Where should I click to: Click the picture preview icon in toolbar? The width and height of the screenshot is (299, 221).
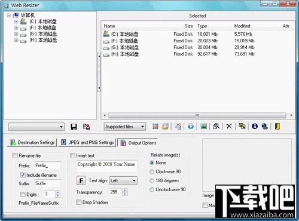point(203,126)
